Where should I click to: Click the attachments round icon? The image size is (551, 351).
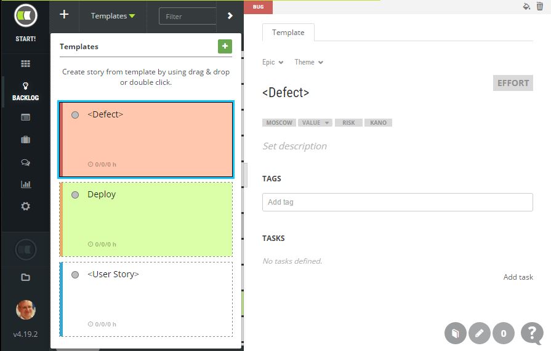point(456,333)
